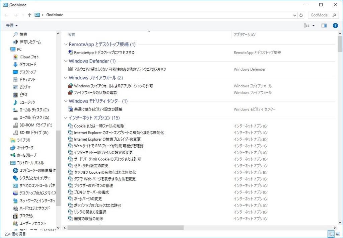Click navigation pane scrollbar up arrow
The image size is (343, 238).
58,34
